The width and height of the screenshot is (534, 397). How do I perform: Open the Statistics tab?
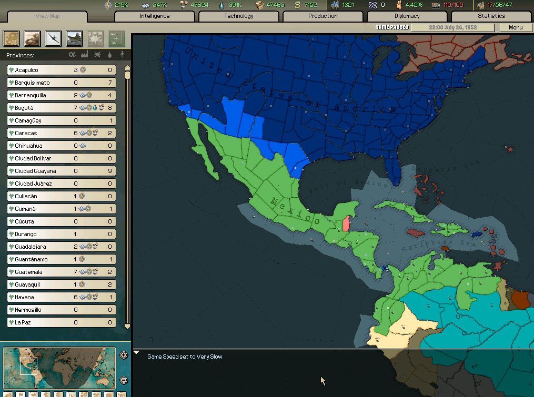coord(491,16)
